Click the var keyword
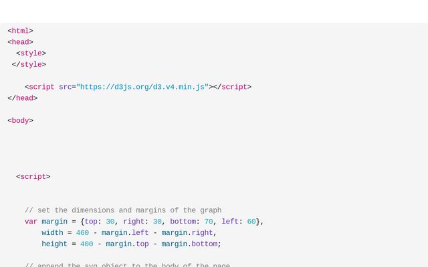Screen dimensions: 428x267 31,222
